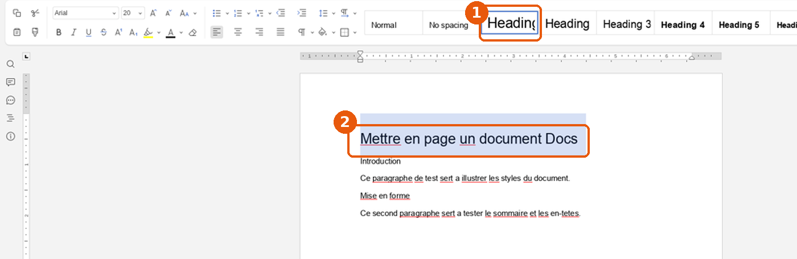Expand the borders dropdown arrow
797x259 pixels.
point(356,32)
